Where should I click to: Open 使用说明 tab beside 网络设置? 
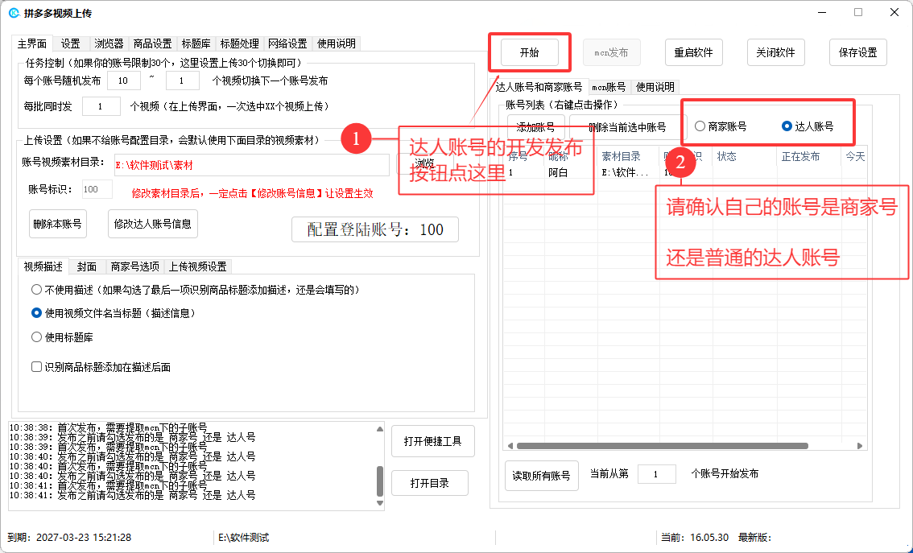[x=337, y=43]
